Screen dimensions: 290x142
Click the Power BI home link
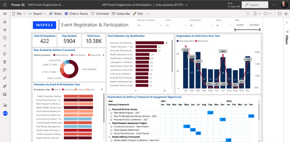[x=18, y=5]
